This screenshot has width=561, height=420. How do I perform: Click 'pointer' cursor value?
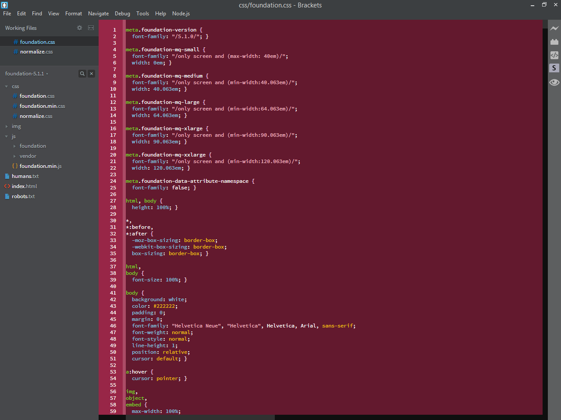click(x=167, y=378)
